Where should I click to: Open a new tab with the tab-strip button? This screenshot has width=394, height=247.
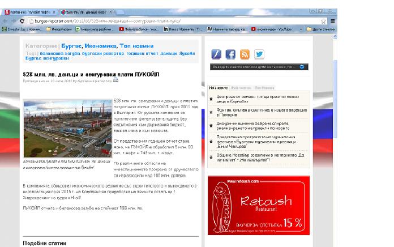pyautogui.click(x=120, y=12)
